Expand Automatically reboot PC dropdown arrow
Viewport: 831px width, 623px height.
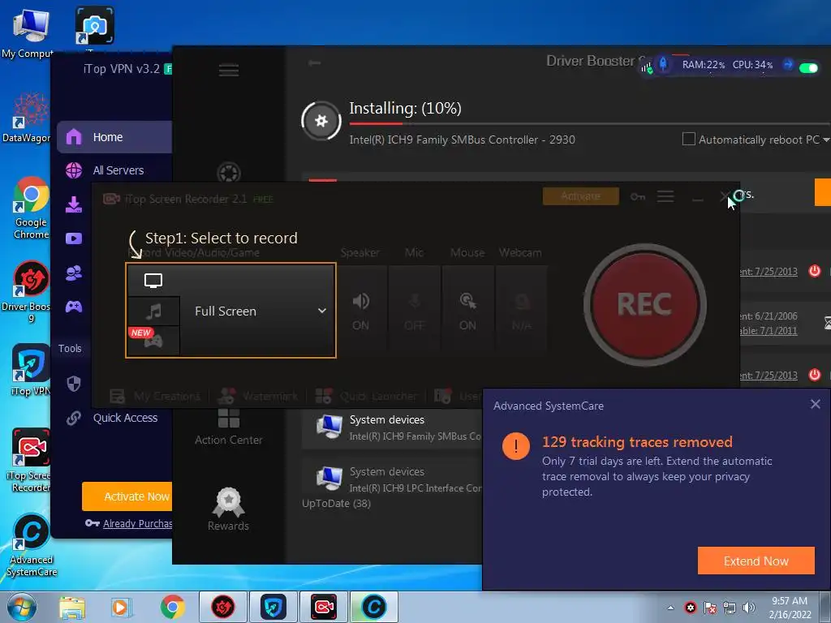click(825, 140)
